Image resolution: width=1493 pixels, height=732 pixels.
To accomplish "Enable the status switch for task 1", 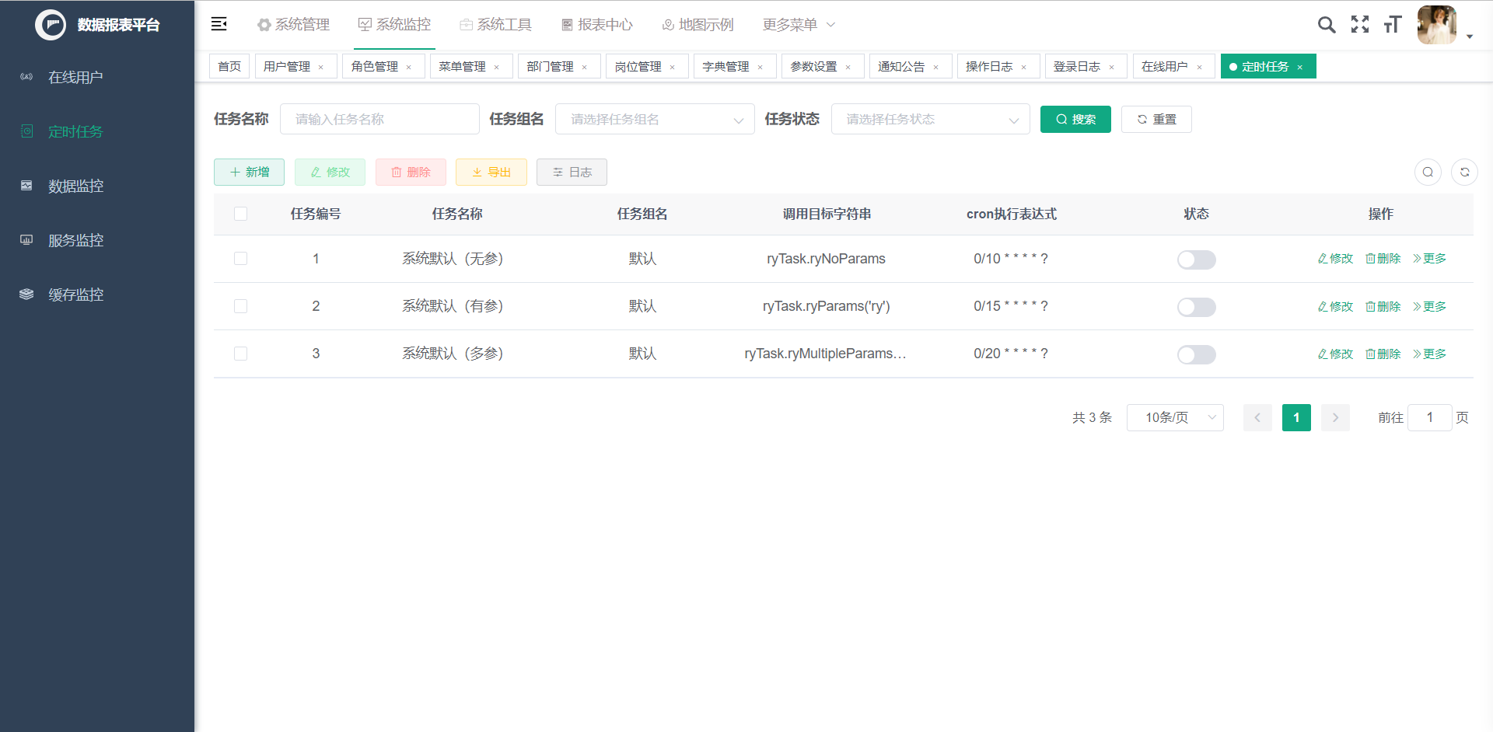I will pos(1196,260).
